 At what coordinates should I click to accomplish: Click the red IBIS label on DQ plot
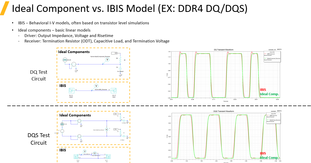point(263,90)
